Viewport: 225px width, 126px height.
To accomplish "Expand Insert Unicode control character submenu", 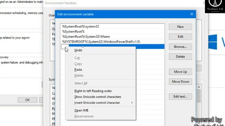I will pos(101,103).
